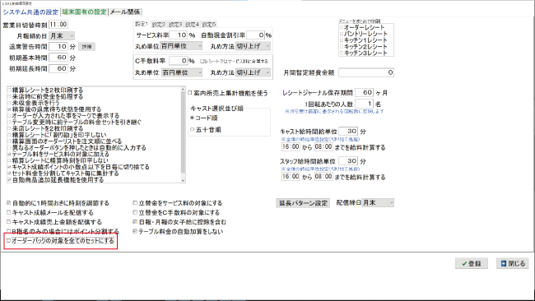
Task: Click the 営業日切替時刻 field
Action: click(58, 25)
